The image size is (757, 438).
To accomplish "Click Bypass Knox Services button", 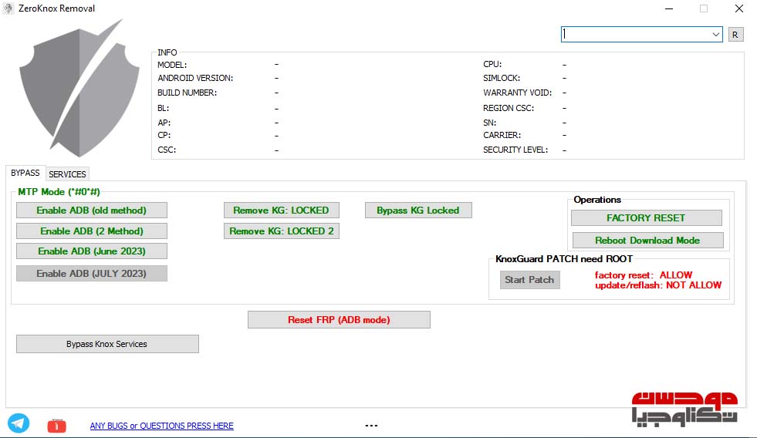I will pos(107,344).
